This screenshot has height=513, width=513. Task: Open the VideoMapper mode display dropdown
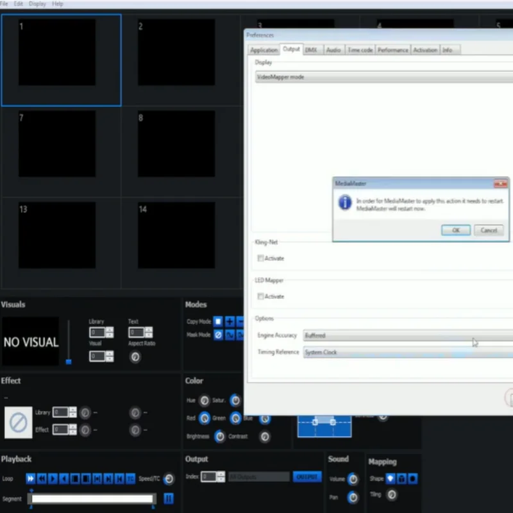click(383, 77)
